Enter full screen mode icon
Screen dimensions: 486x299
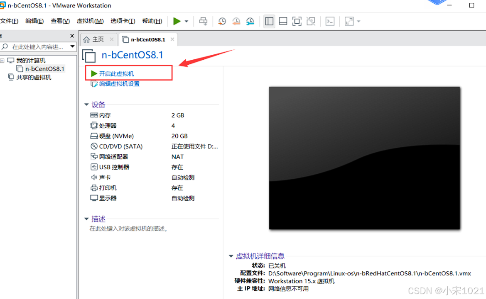pos(297,21)
